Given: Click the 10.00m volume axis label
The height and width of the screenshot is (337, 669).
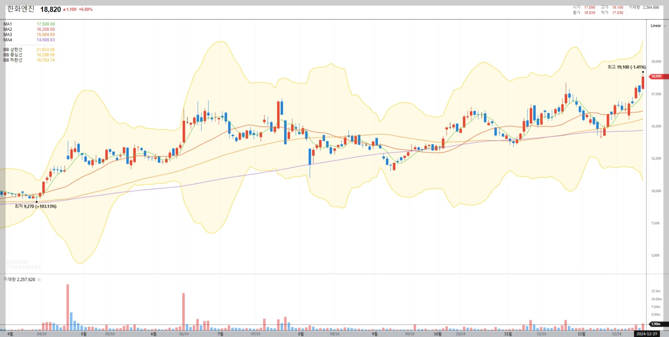Looking at the screenshot, I should tap(657, 299).
